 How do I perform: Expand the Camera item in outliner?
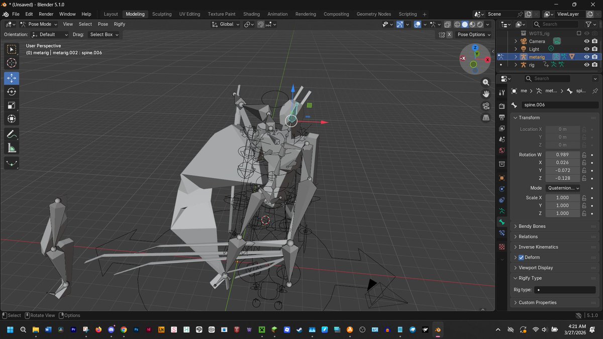click(x=516, y=41)
